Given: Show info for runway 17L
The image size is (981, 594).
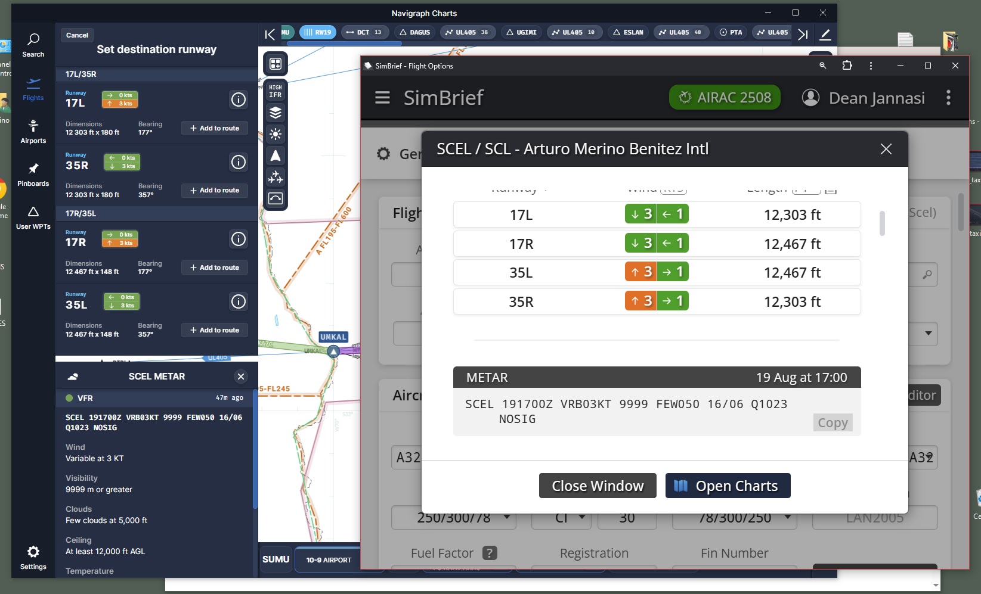Looking at the screenshot, I should tap(239, 99).
